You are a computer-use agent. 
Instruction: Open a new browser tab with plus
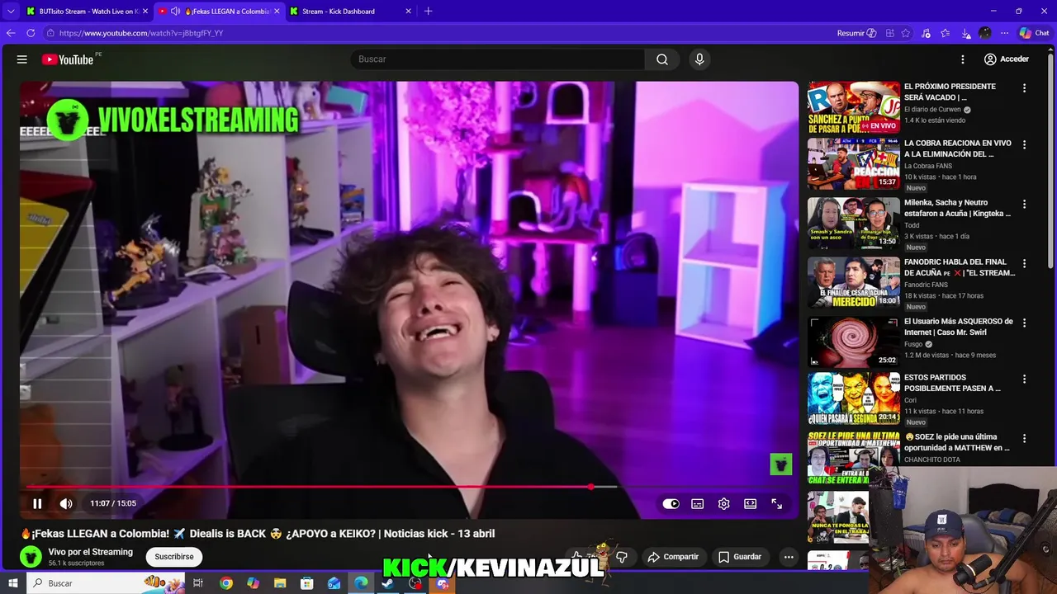pyautogui.click(x=428, y=12)
